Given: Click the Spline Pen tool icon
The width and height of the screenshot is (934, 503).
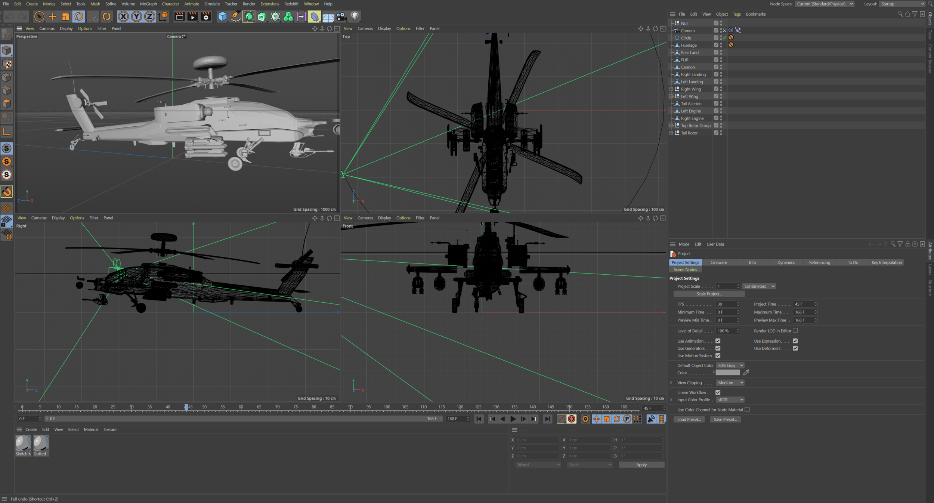Looking at the screenshot, I should (235, 16).
